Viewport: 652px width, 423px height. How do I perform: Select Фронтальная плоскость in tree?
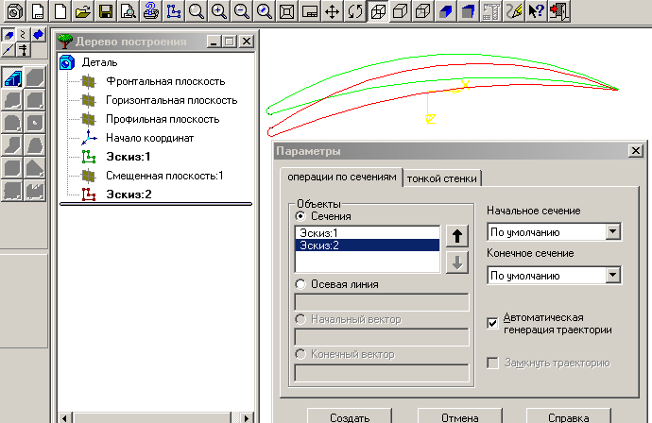coord(165,81)
